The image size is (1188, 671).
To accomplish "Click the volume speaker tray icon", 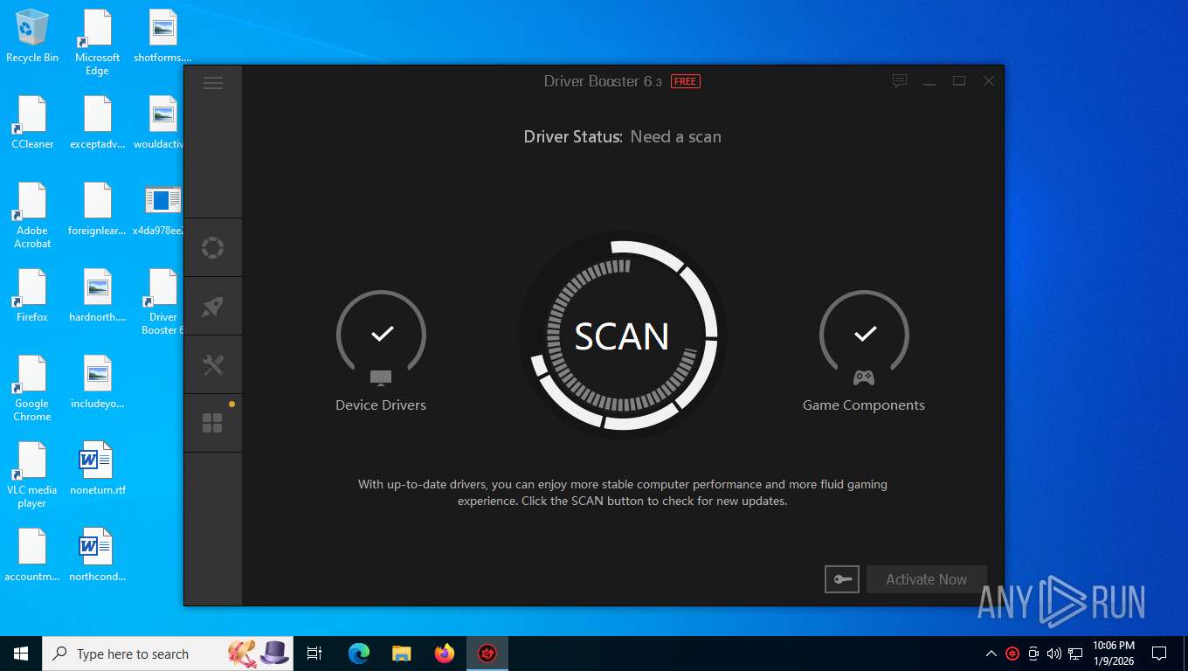I will click(x=1054, y=654).
